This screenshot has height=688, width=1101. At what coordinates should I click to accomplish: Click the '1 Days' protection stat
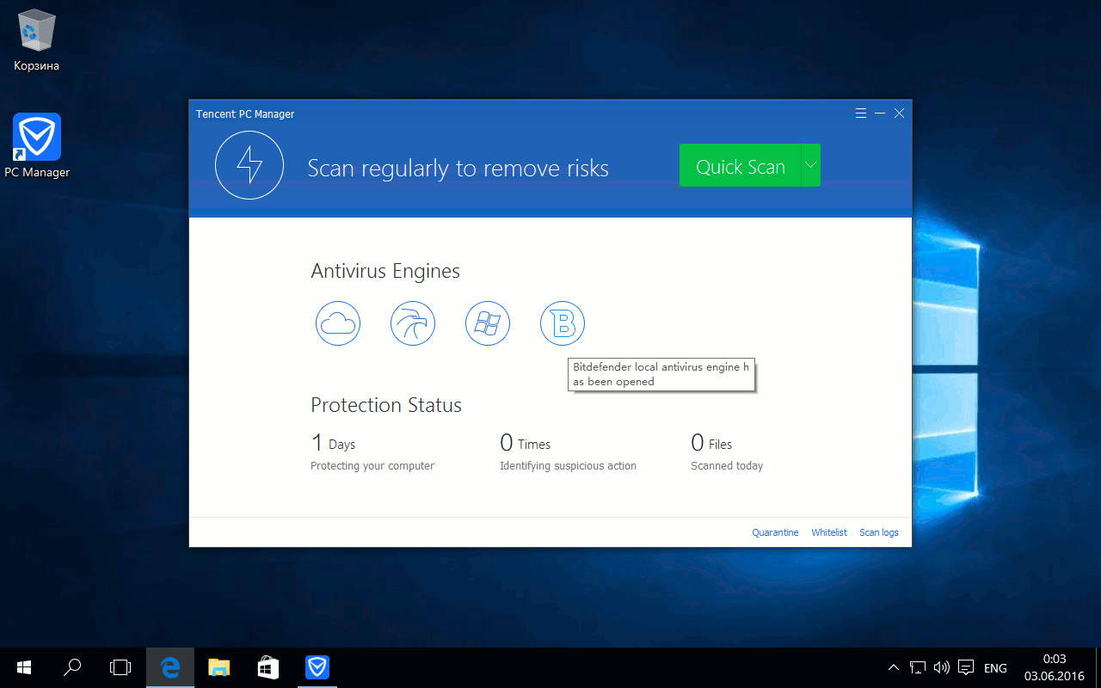tap(334, 444)
